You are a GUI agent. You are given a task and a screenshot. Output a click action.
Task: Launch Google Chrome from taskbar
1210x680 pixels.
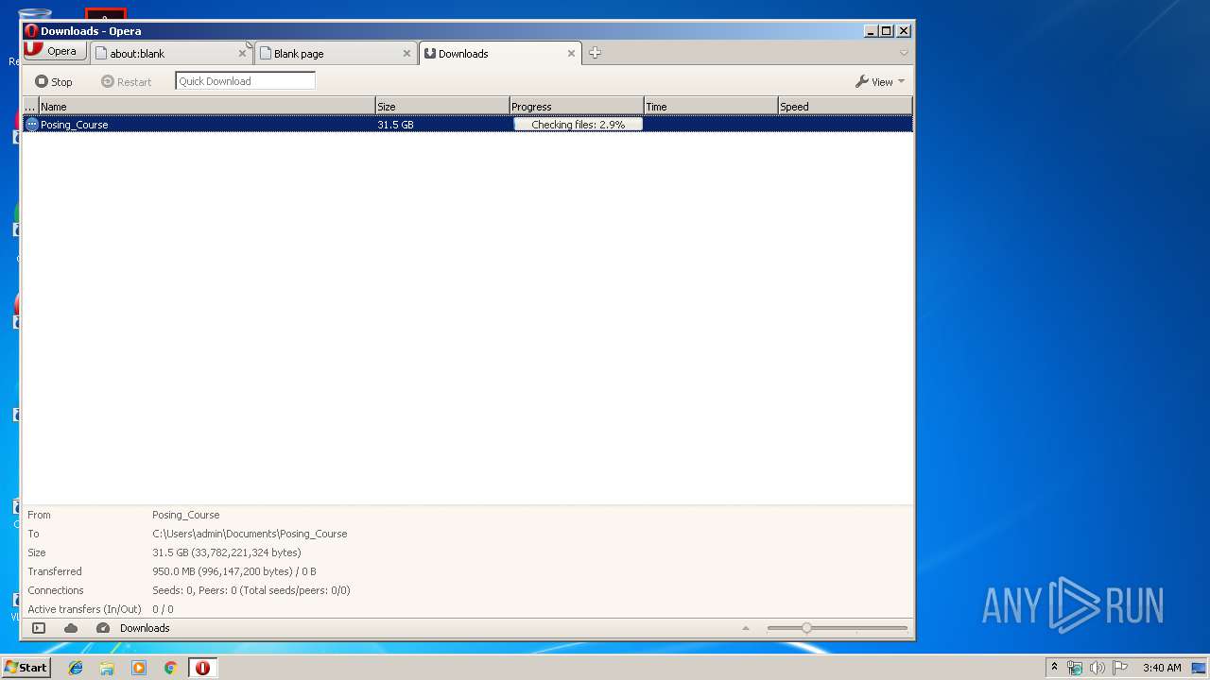pos(170,668)
